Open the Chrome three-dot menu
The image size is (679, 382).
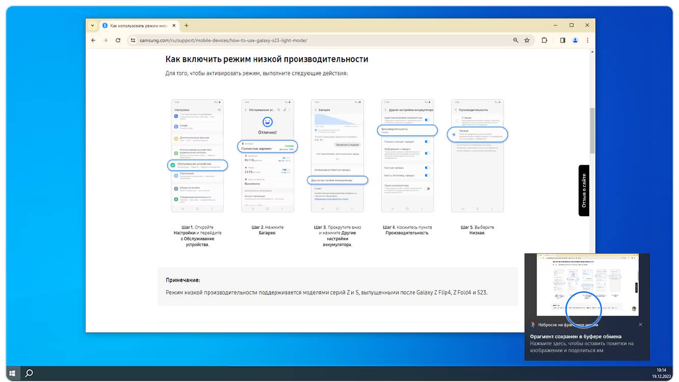[x=587, y=40]
